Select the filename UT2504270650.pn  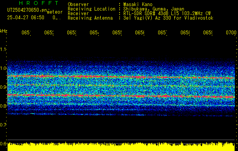[x=27, y=10]
